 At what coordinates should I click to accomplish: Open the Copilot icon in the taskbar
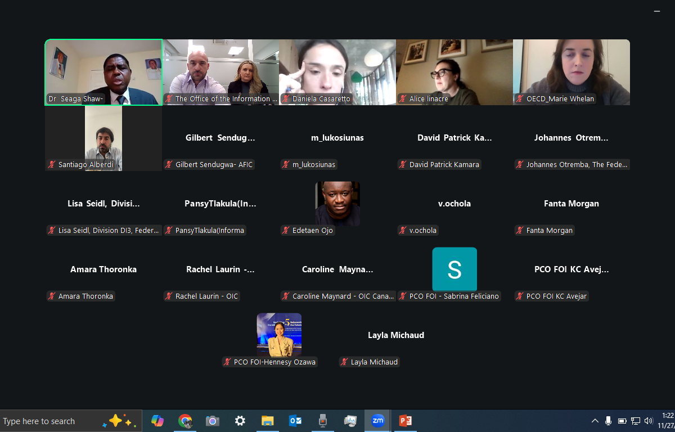(157, 421)
